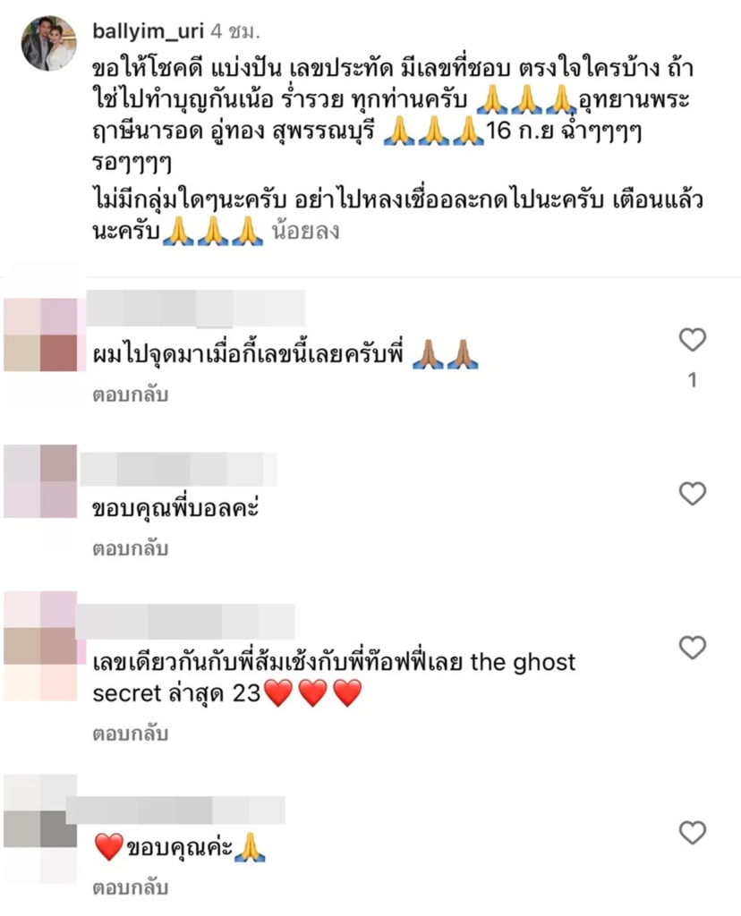The height and width of the screenshot is (916, 741).
Task: Open the second commenter's blurred username
Action: [x=178, y=469]
